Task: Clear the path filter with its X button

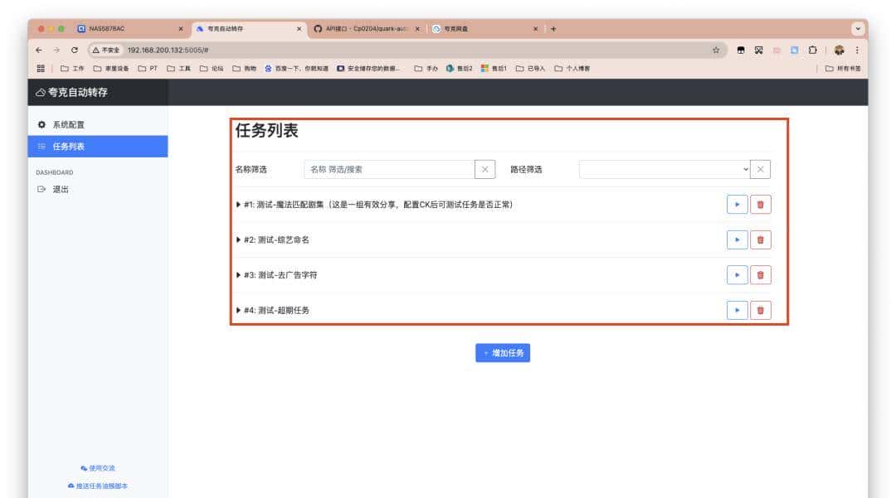Action: (761, 169)
